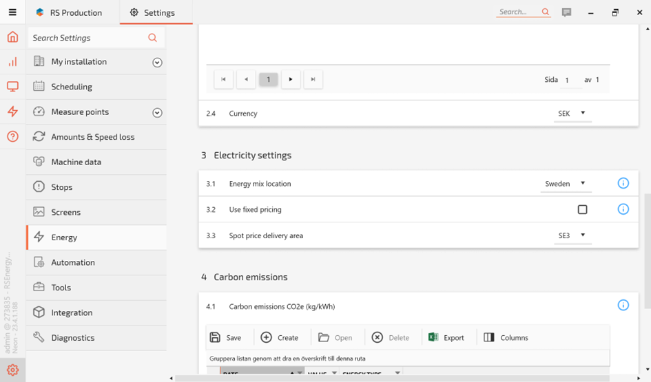Click the chat message icon in title bar
651x382 pixels.
pyautogui.click(x=566, y=12)
